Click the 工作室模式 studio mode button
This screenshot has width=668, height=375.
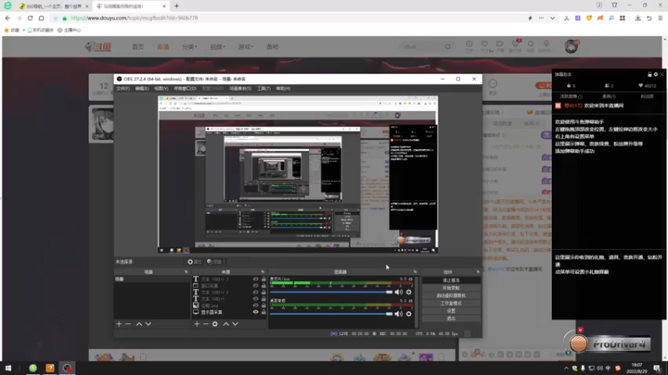click(x=451, y=303)
